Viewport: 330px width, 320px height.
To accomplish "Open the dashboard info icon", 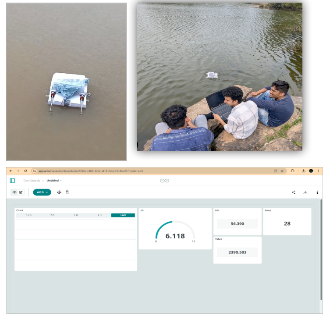I will tap(317, 192).
